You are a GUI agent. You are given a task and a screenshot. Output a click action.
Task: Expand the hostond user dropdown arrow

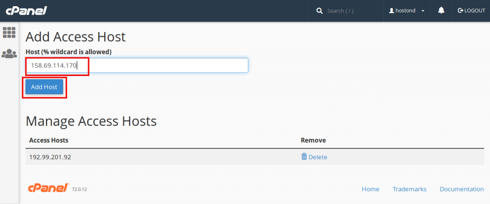coord(423,11)
